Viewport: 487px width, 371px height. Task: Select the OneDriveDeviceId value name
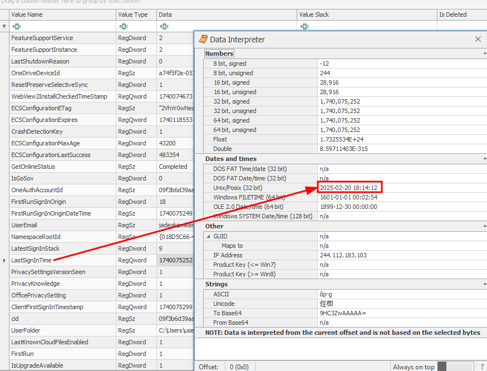click(x=36, y=73)
